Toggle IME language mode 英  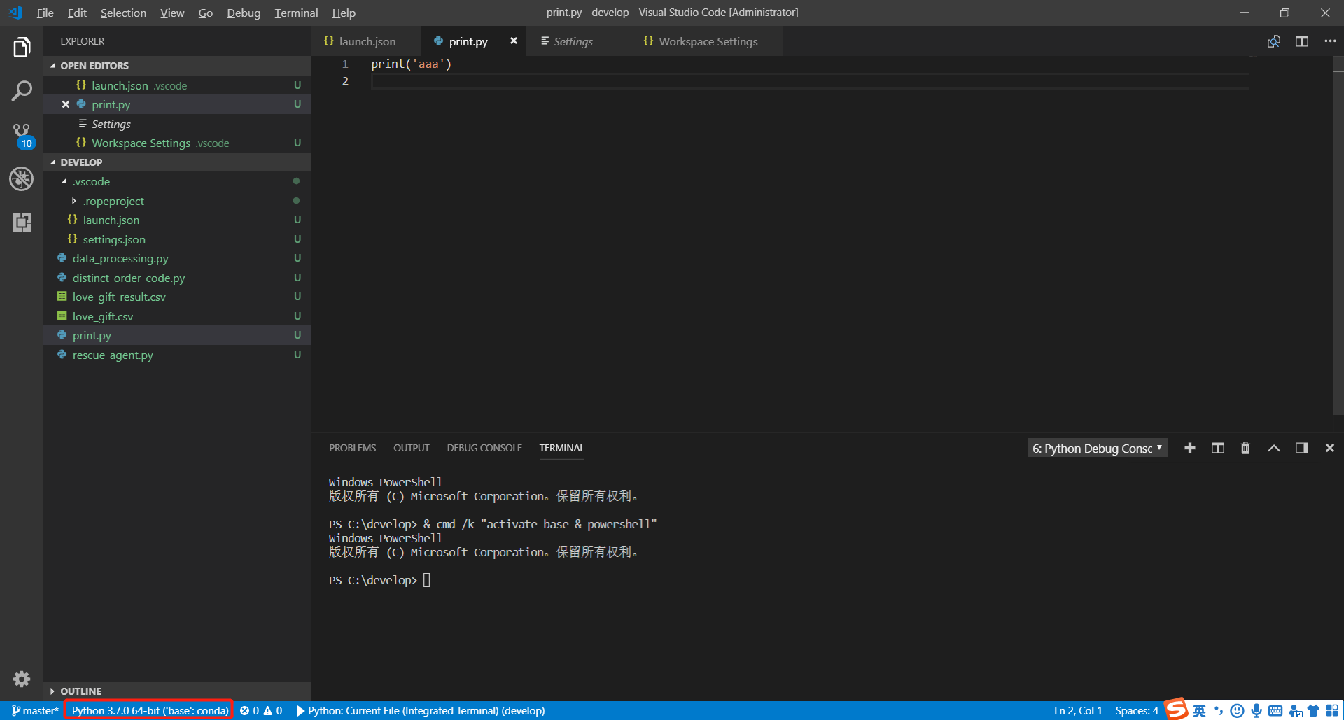(x=1200, y=711)
